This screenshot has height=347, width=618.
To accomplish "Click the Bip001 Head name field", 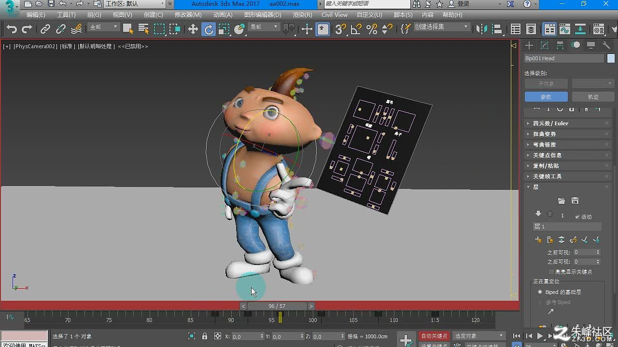I will [564, 58].
